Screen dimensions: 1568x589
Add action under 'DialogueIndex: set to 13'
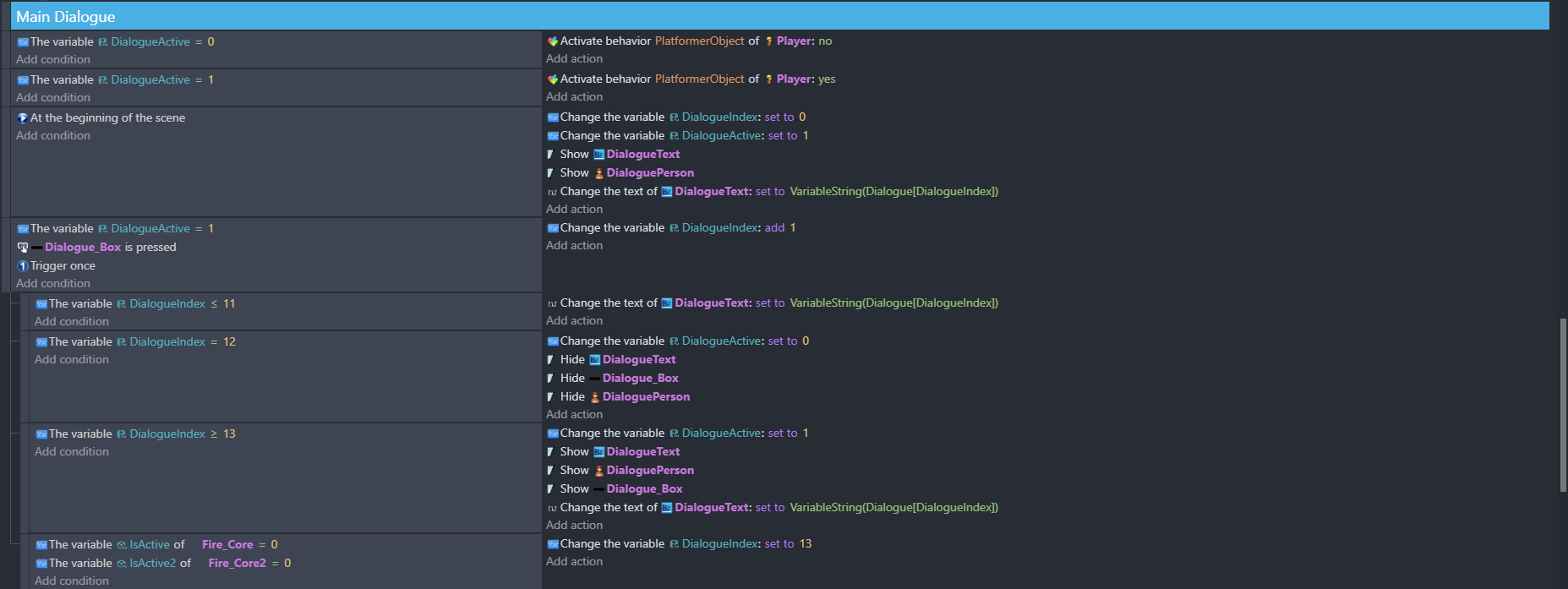[x=574, y=562]
